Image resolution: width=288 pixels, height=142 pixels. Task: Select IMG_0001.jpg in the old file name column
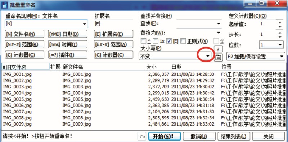click(17, 74)
